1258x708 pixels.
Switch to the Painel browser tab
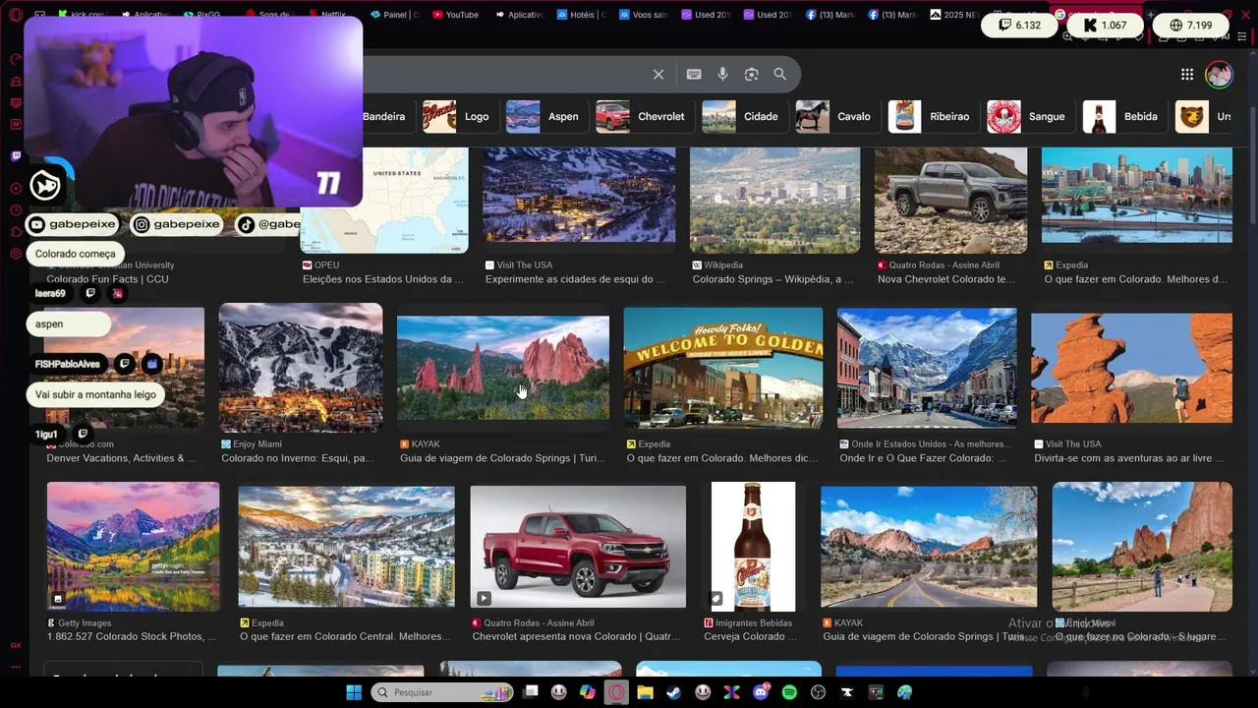point(393,15)
